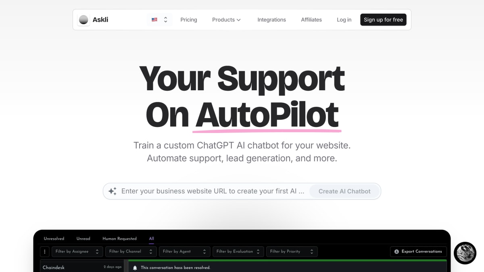The height and width of the screenshot is (272, 484).
Task: Select the Human Requested tab
Action: point(119,239)
